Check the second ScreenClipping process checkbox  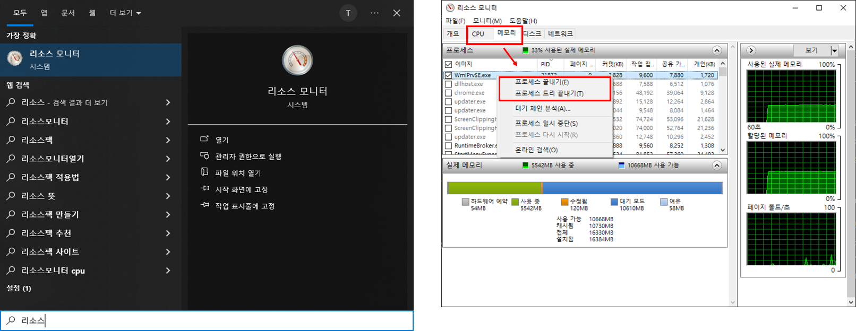[448, 128]
